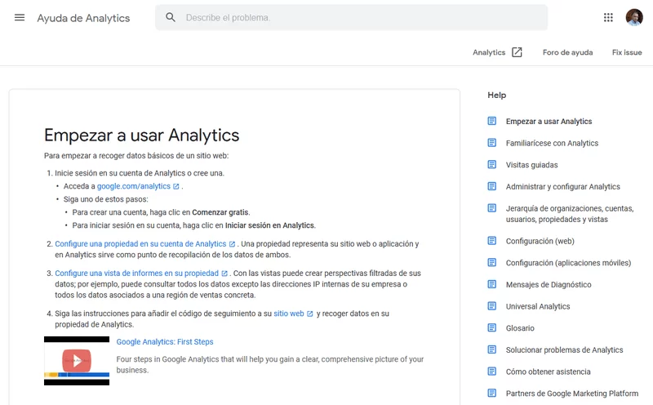Select Fix issue in top navigation

coord(627,52)
